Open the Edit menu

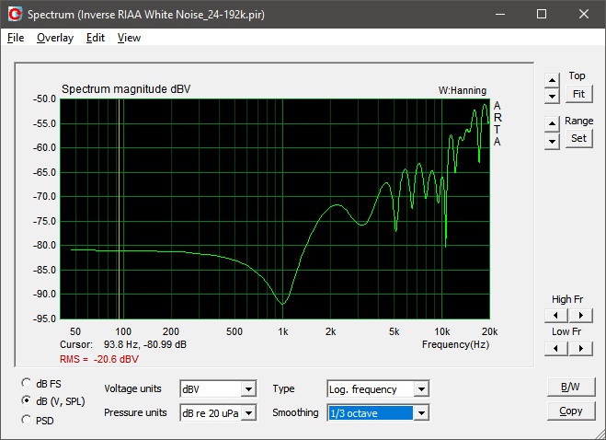[x=96, y=38]
